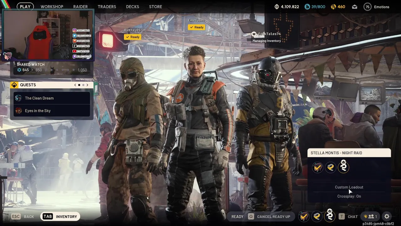401x226 pixels.
Task: Go to the TRADERS tab
Action: (107, 7)
